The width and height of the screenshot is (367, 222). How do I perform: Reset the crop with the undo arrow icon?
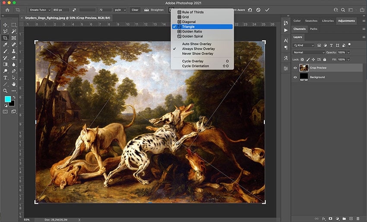click(x=250, y=9)
